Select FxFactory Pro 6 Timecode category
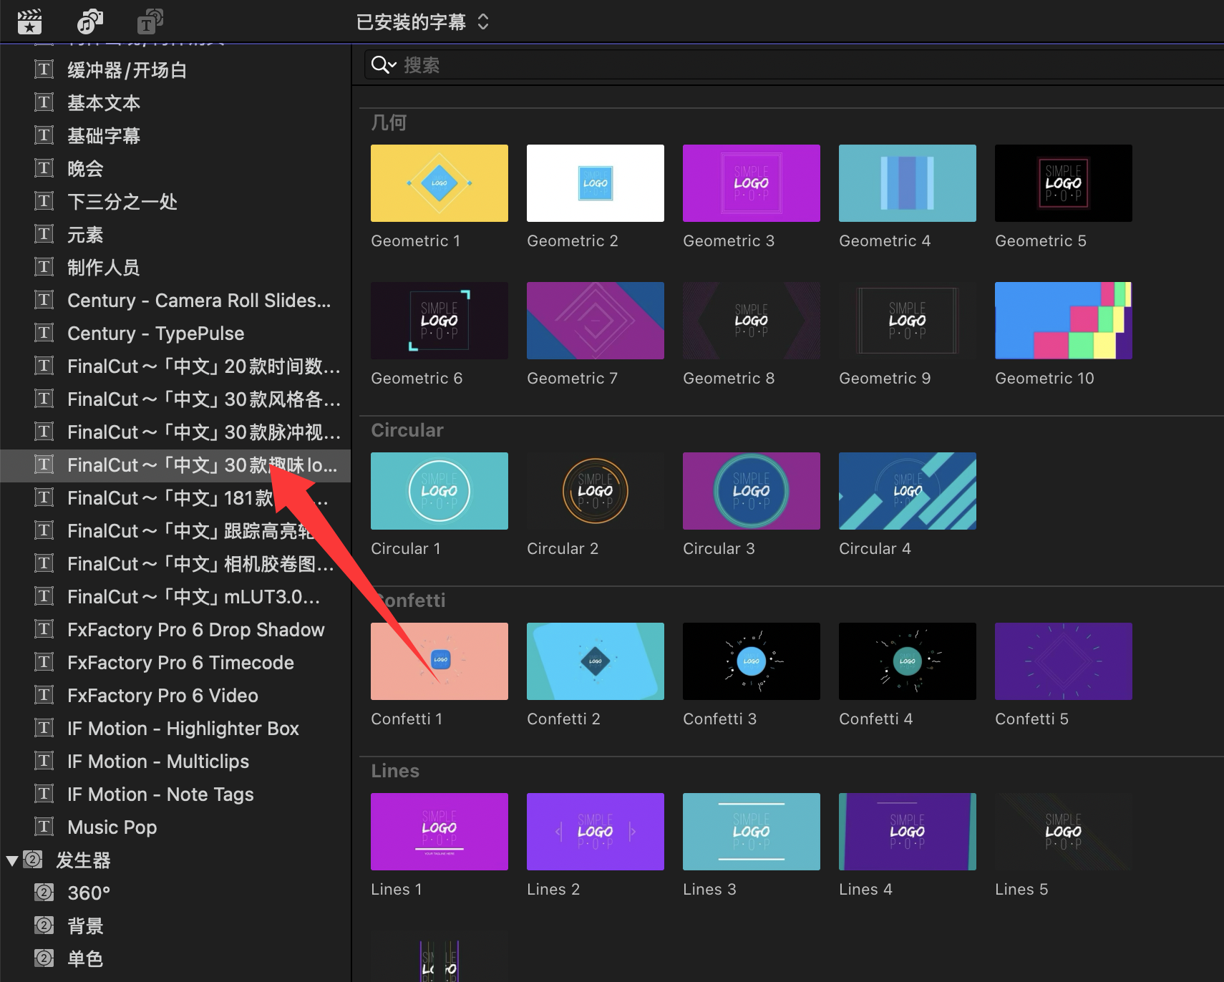Viewport: 1224px width, 982px height. tap(180, 663)
